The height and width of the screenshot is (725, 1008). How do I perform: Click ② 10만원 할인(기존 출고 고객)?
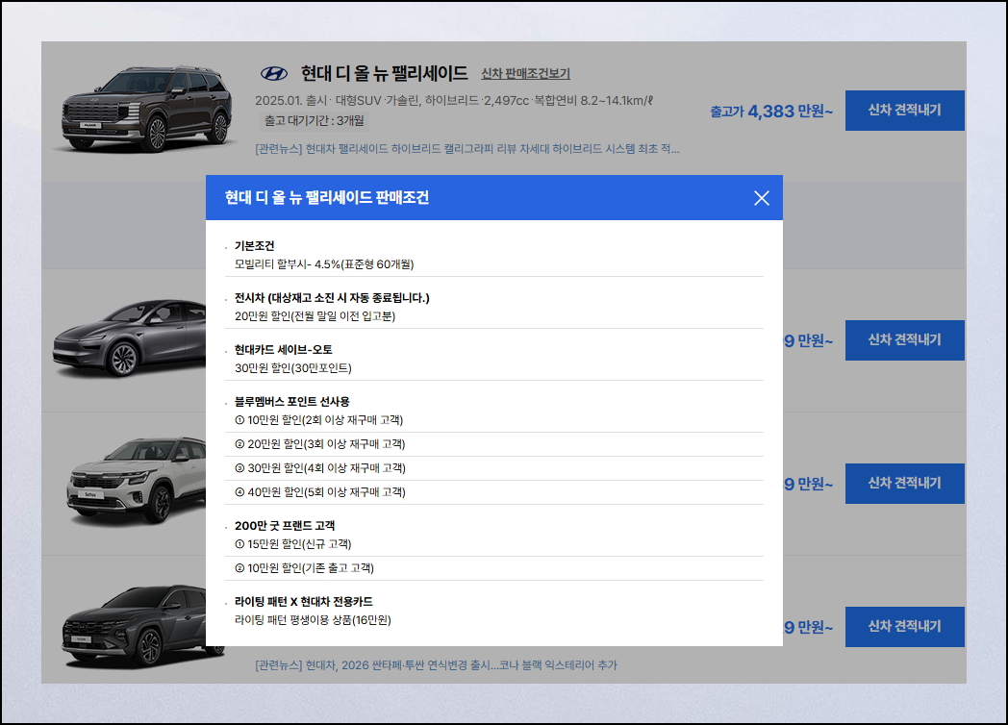(304, 568)
